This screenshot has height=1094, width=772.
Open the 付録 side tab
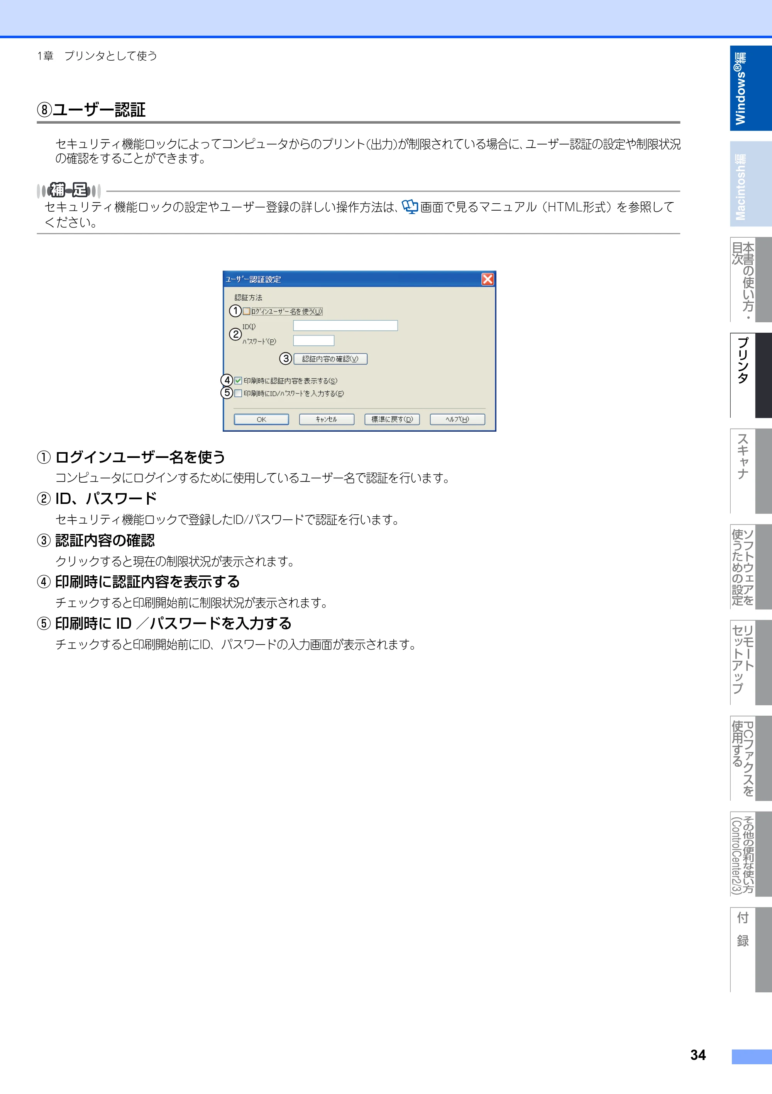(751, 950)
